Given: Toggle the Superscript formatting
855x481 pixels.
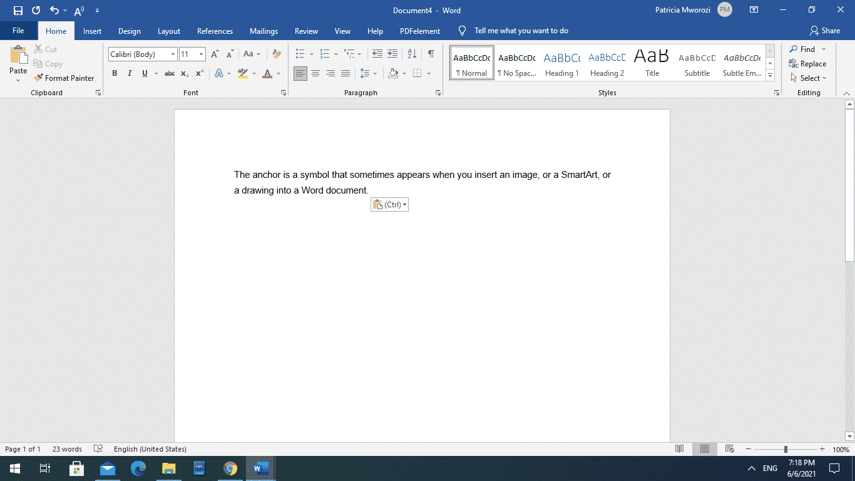Looking at the screenshot, I should pos(199,73).
